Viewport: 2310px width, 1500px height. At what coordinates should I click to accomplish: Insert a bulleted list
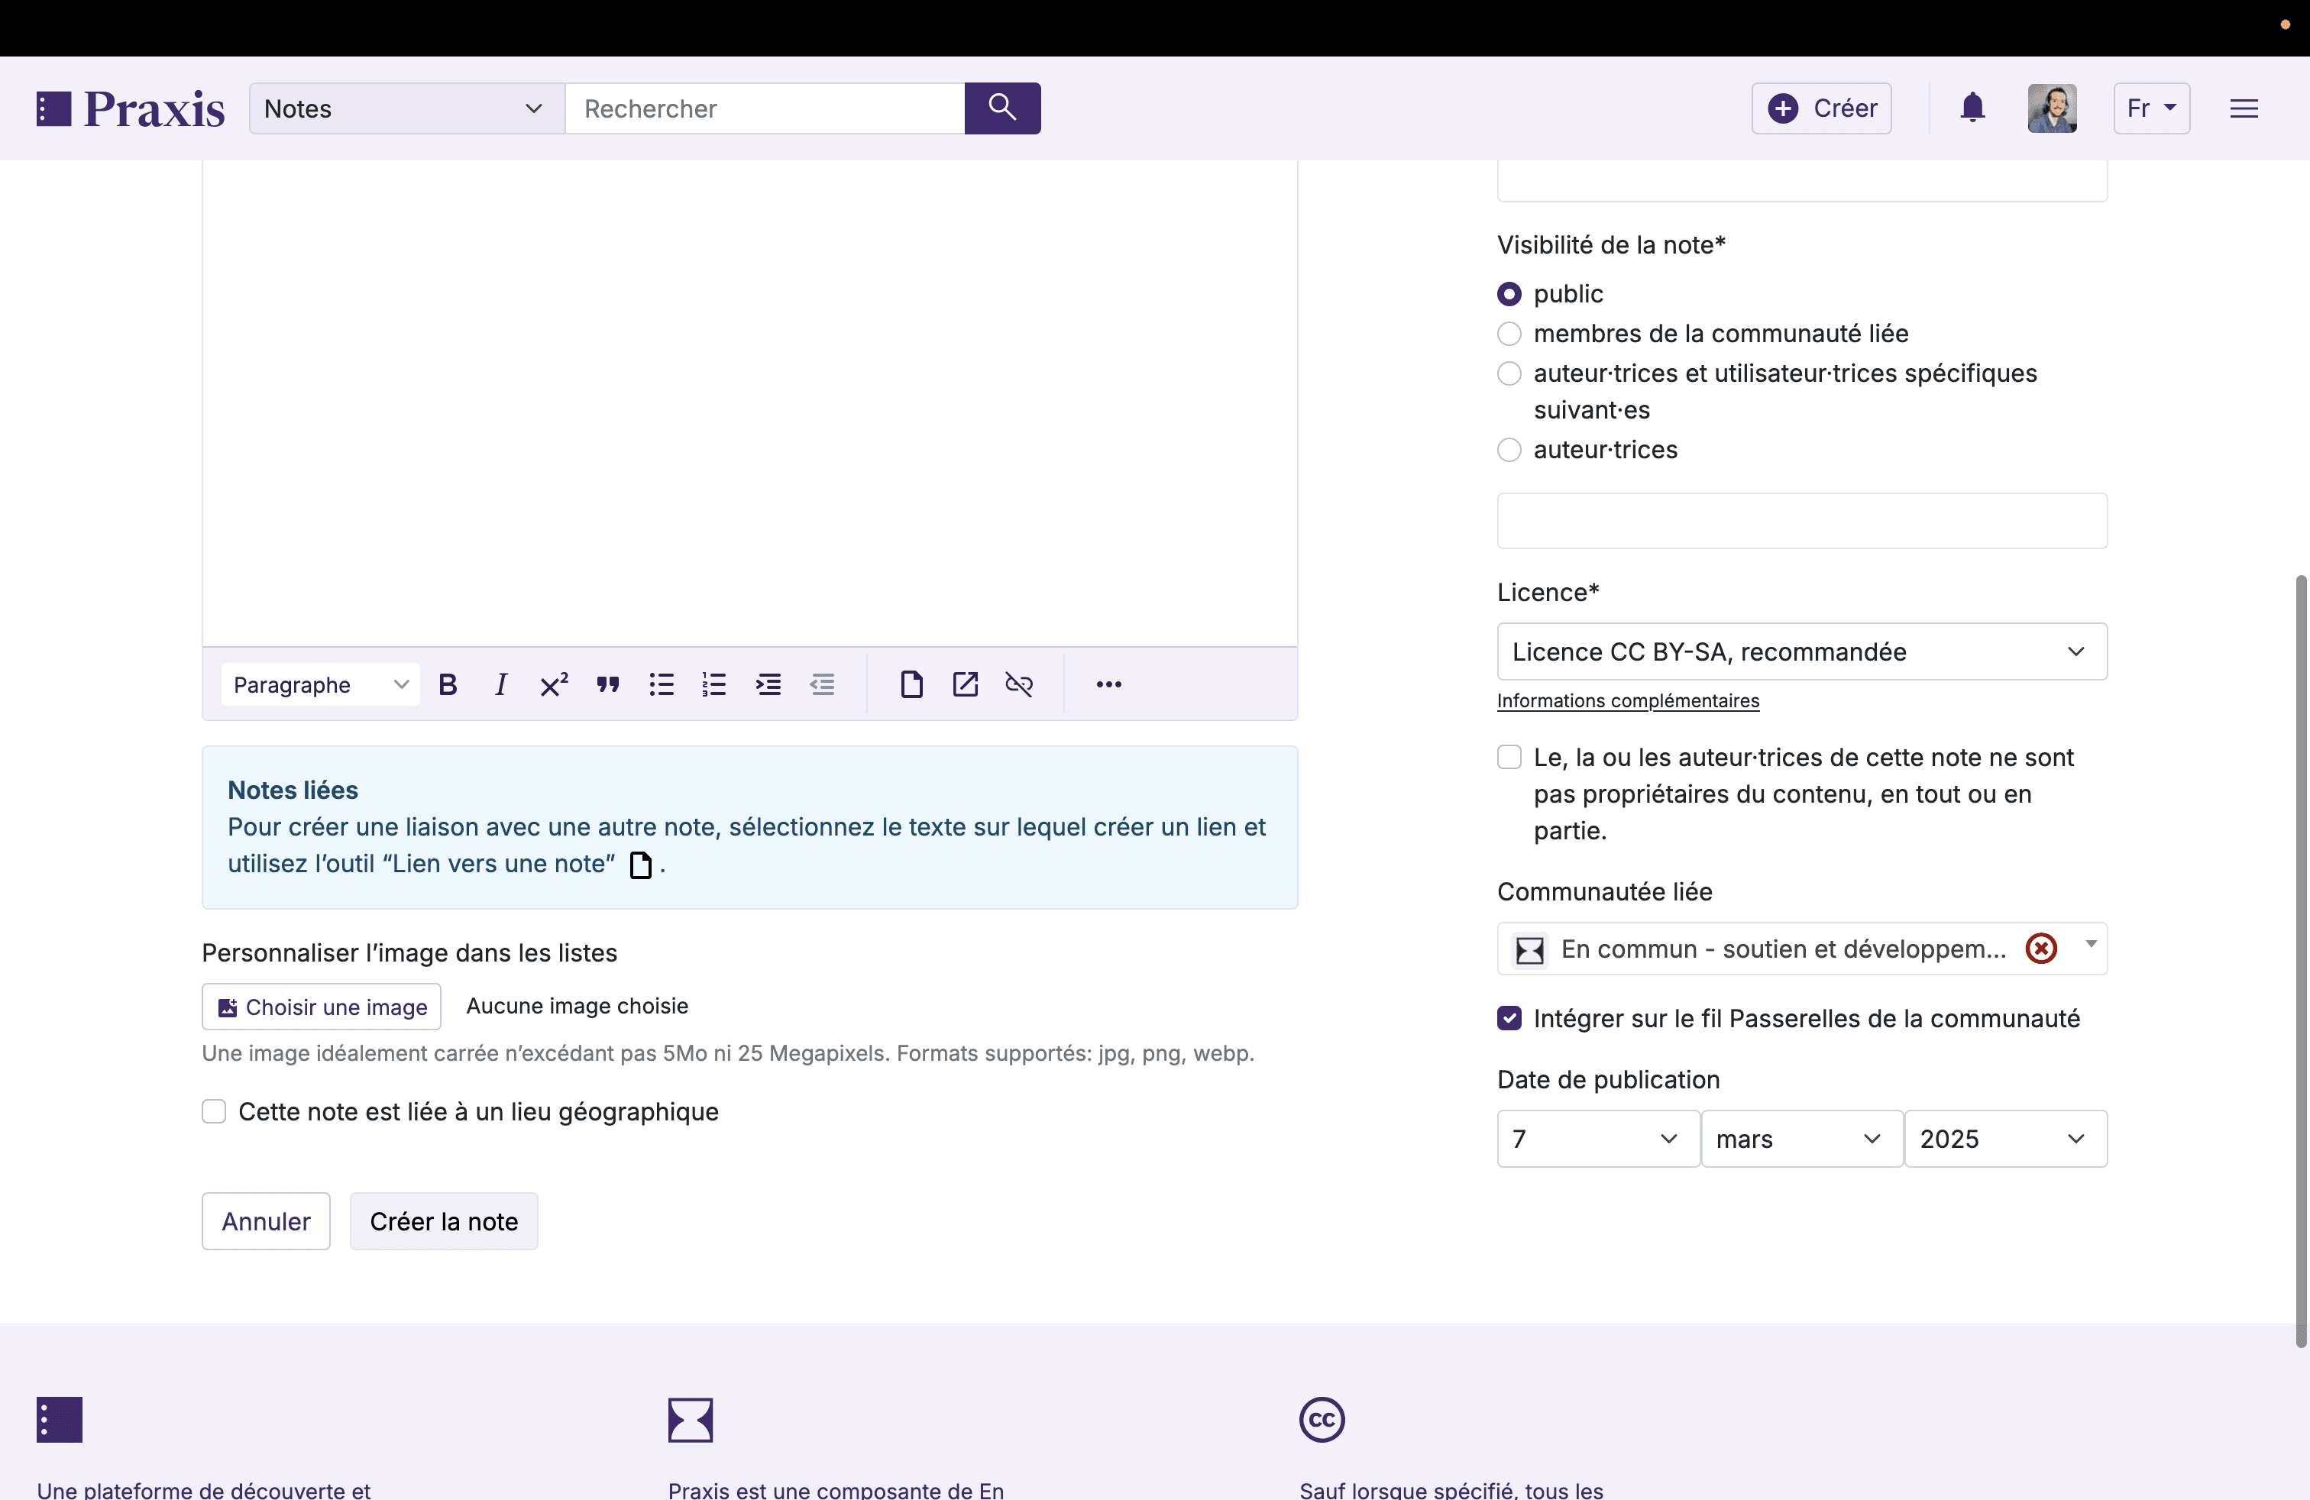point(662,684)
